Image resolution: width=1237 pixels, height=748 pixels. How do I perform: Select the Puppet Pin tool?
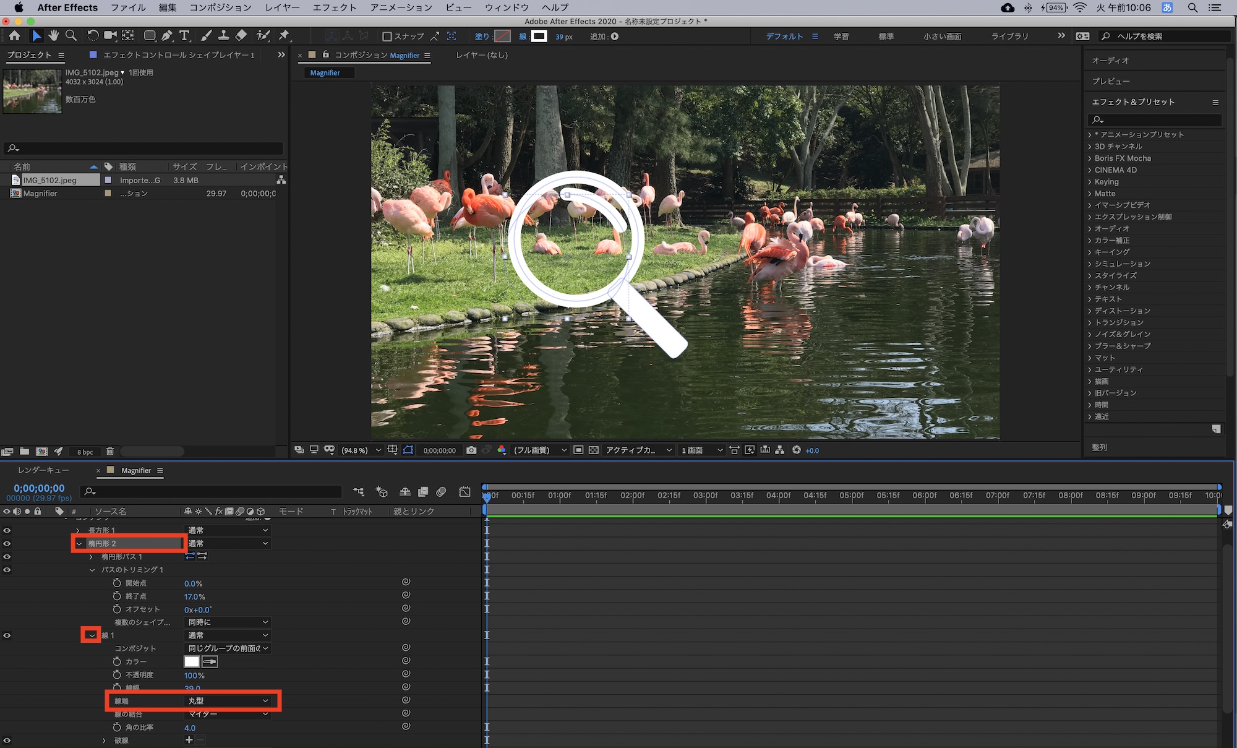click(284, 36)
